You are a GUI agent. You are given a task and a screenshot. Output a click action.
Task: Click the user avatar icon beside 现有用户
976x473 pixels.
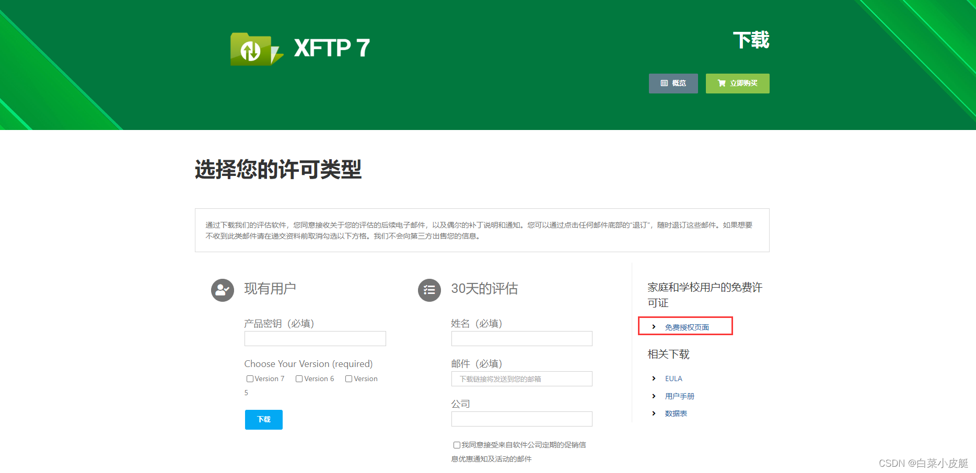click(222, 290)
